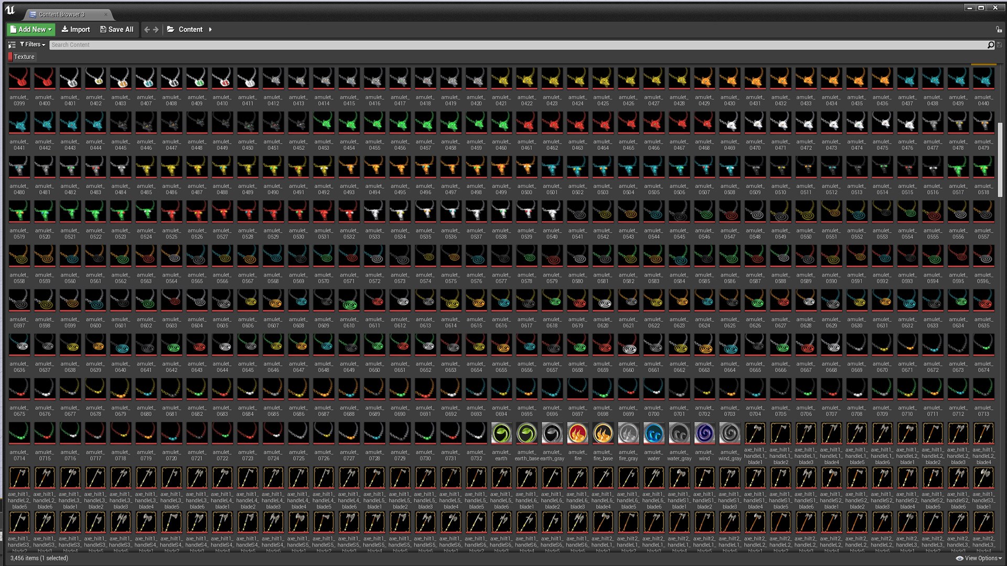
Task: Click the save search icon beside search bar
Action: click(x=1000, y=45)
